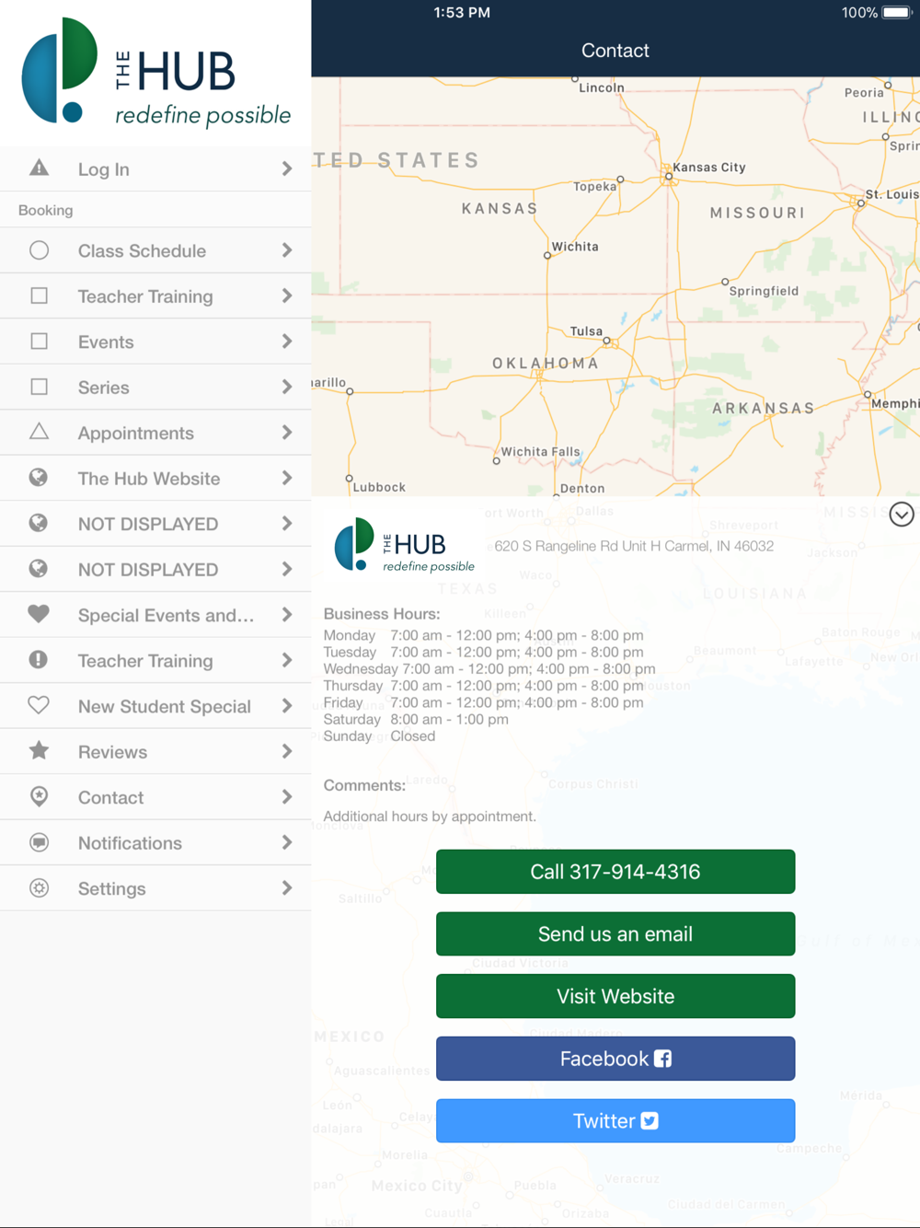Screen dimensions: 920x1228
Task: Open Special Events and... menu item
Action: (x=155, y=615)
